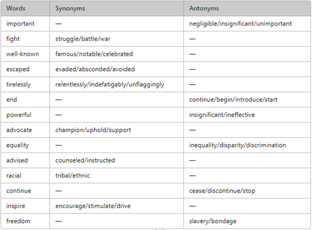Select the word 'escaped'
The width and height of the screenshot is (312, 230).
click(18, 69)
